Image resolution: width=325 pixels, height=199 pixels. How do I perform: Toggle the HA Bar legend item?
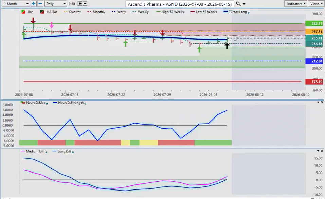49,12
